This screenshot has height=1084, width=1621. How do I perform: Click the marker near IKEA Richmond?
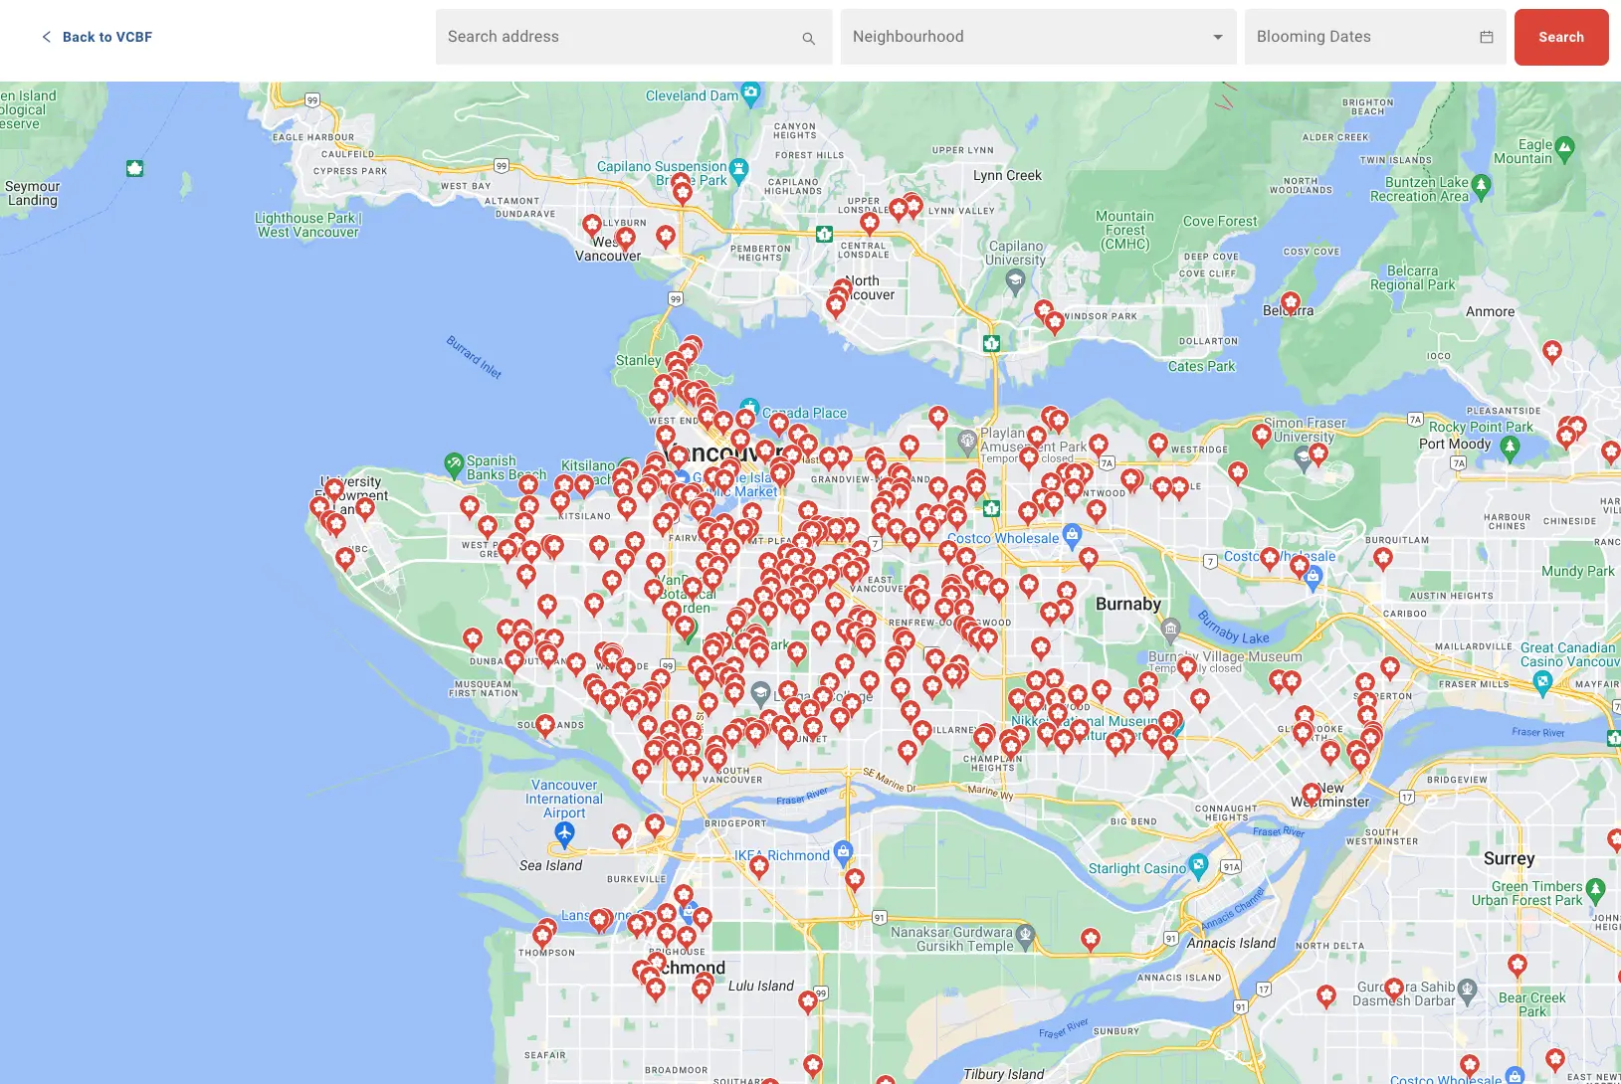tap(758, 866)
